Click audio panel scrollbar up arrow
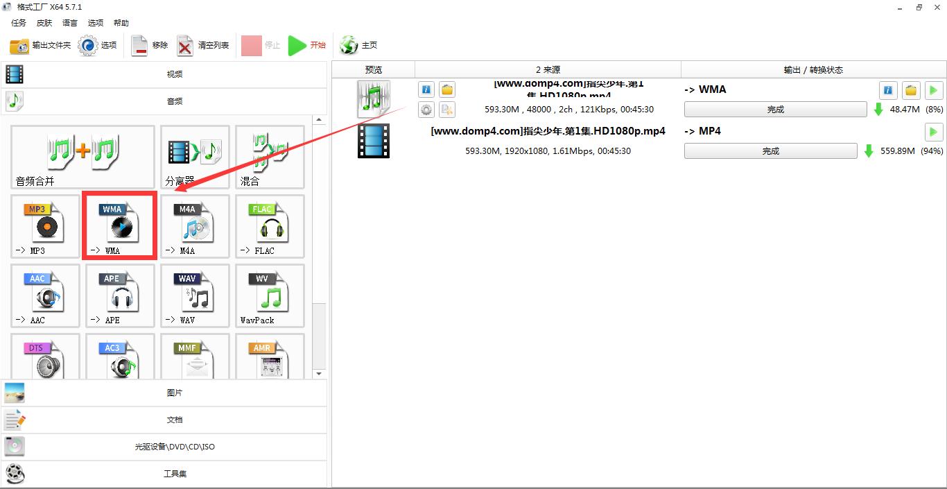947x489 pixels. (319, 120)
